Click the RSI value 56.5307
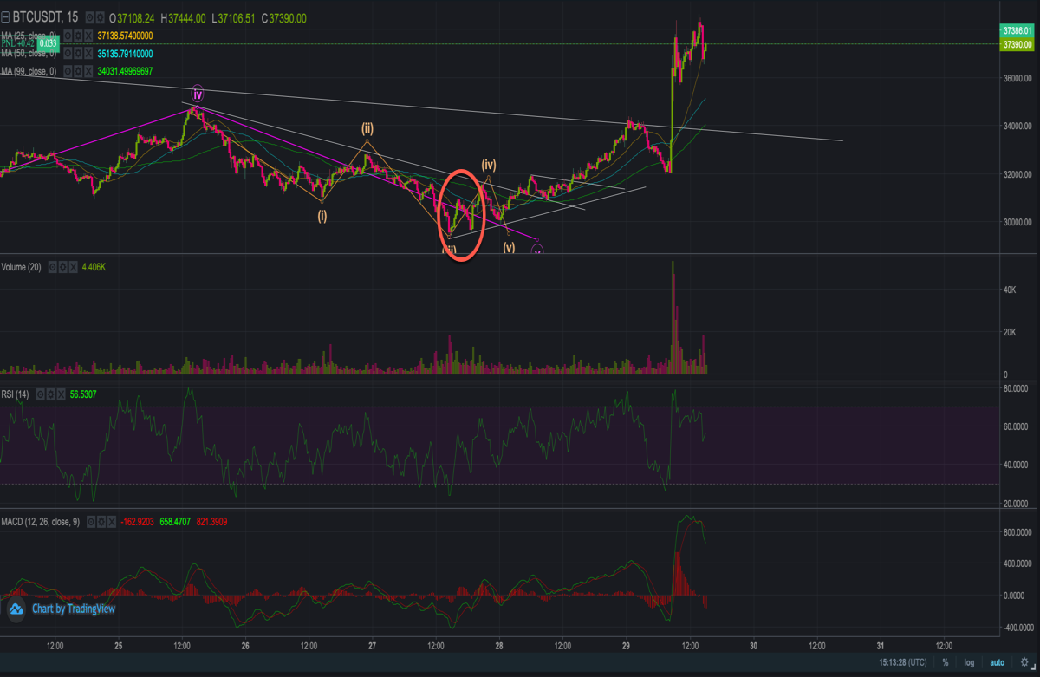 click(83, 394)
